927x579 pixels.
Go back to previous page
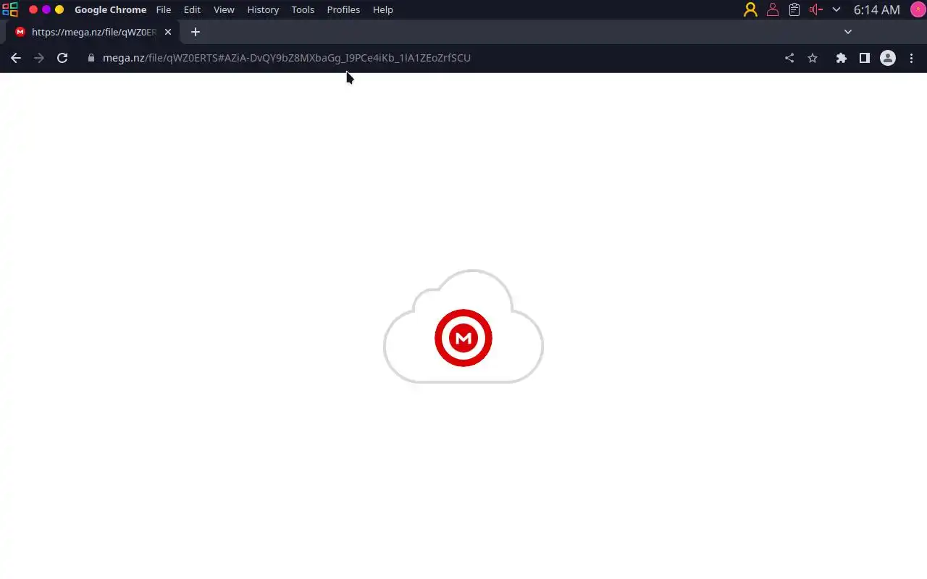point(16,58)
